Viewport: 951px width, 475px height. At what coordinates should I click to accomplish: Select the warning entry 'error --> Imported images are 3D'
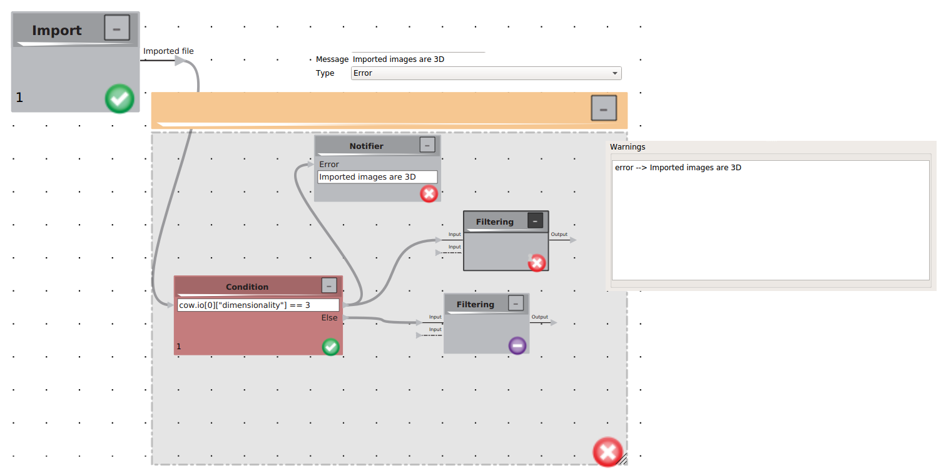click(x=678, y=168)
